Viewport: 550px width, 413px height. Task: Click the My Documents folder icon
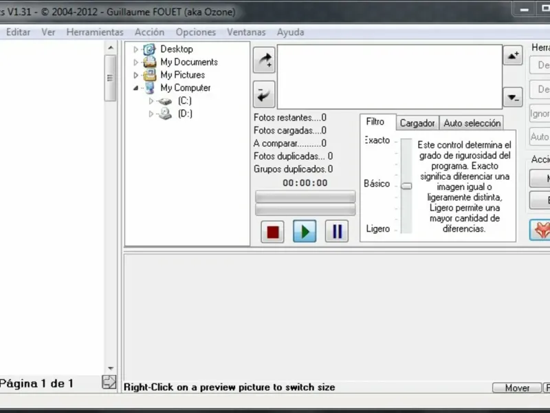[x=149, y=62]
